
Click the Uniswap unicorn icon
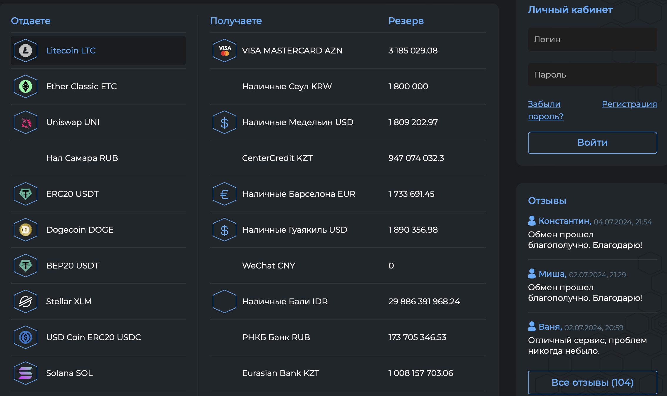coord(26,122)
